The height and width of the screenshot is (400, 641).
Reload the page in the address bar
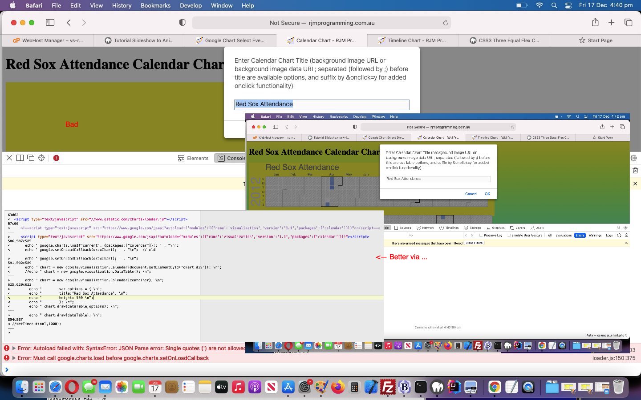point(445,23)
